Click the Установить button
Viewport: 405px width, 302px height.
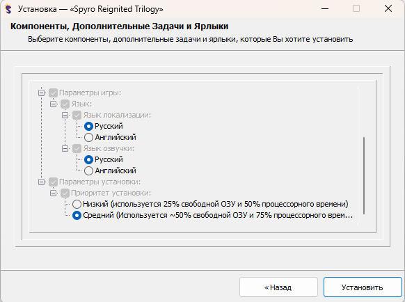point(363,287)
